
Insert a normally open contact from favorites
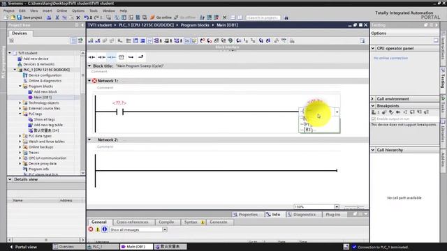point(91,57)
